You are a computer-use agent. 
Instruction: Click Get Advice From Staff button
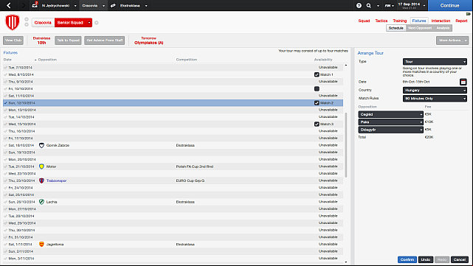104,41
